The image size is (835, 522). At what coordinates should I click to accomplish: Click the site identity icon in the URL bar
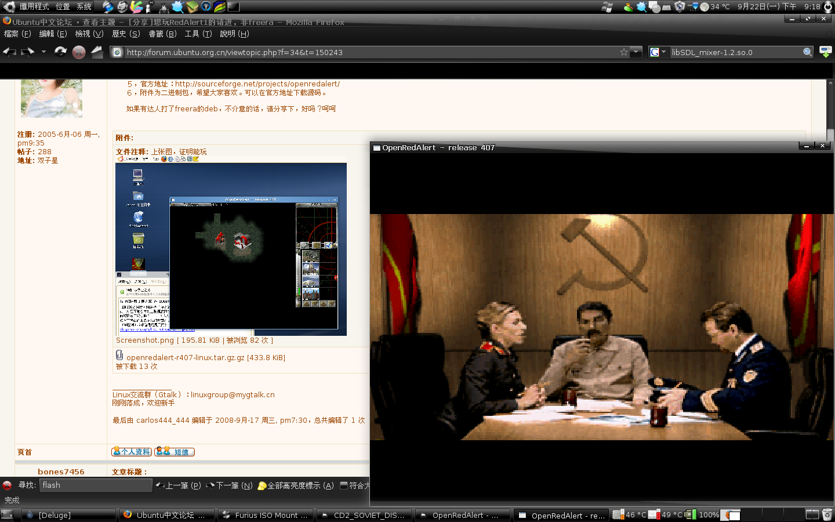pyautogui.click(x=117, y=52)
